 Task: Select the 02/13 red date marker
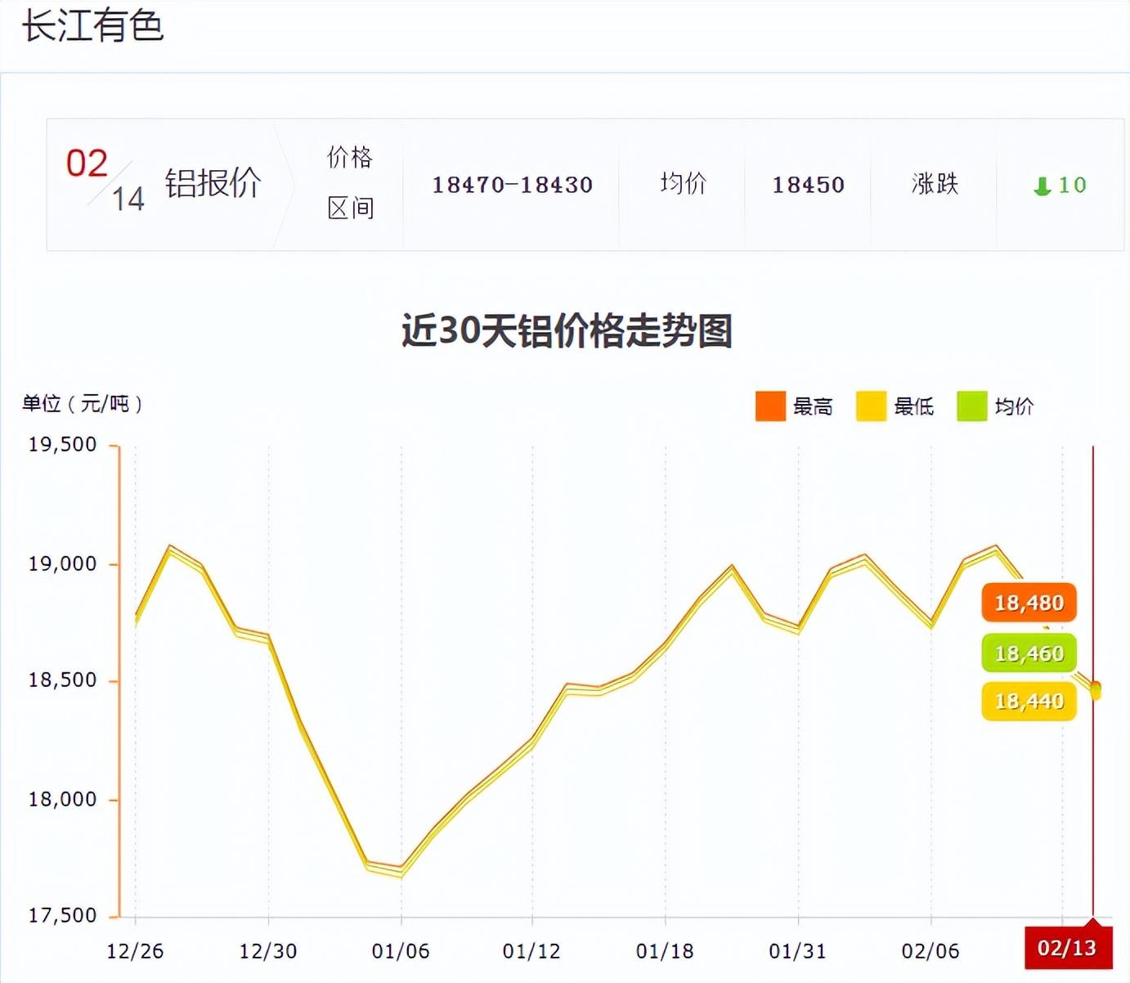1067,948
